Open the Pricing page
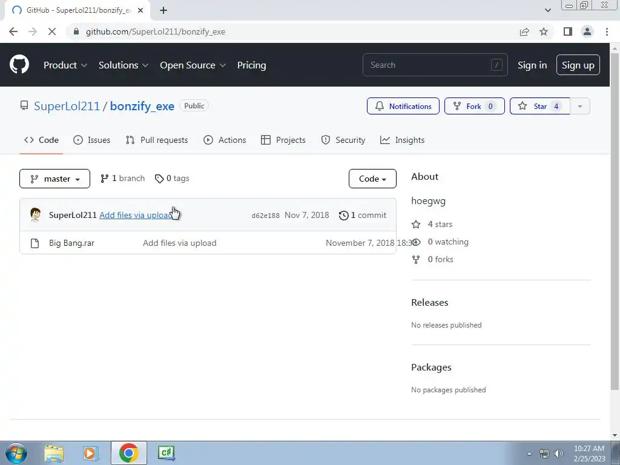 pyautogui.click(x=251, y=65)
